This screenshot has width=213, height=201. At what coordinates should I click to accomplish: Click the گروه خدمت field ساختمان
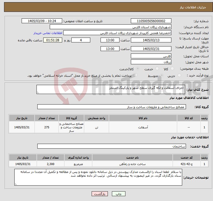[112, 146]
